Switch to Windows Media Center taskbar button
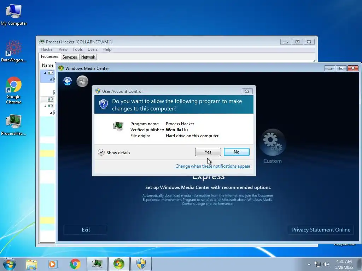This screenshot has width=362, height=271. 119,264
